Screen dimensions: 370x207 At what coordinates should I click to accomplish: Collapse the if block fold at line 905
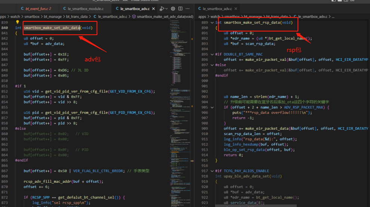click(212, 107)
